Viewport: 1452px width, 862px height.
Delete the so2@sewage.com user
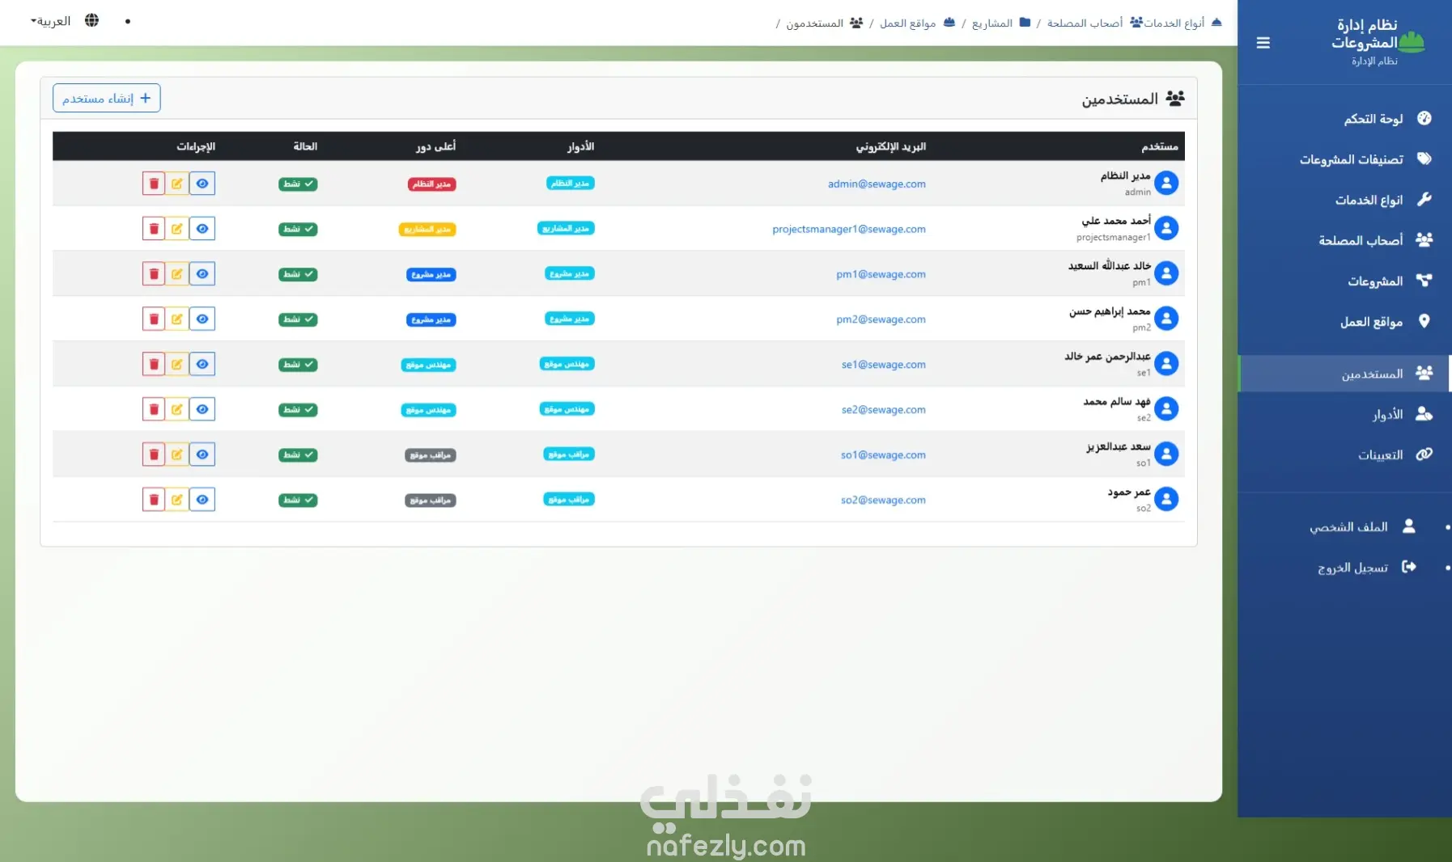pyautogui.click(x=154, y=500)
